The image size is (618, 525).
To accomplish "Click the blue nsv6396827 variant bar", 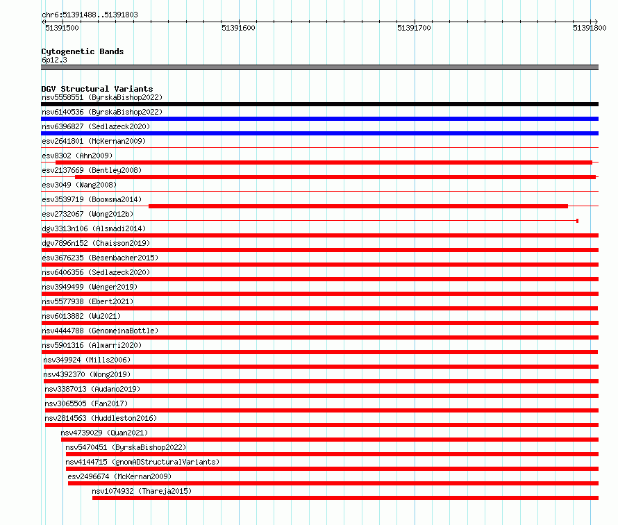I will pyautogui.click(x=319, y=133).
